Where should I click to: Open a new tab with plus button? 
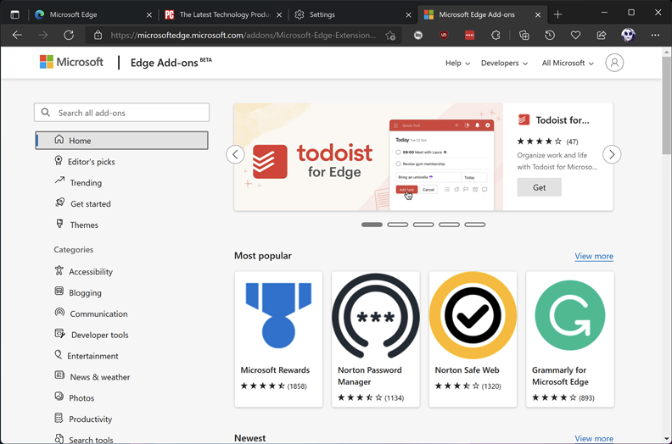(x=557, y=14)
